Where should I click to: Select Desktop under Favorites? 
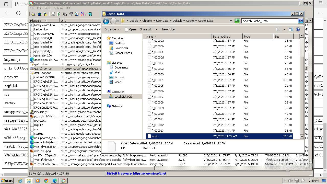119,43
